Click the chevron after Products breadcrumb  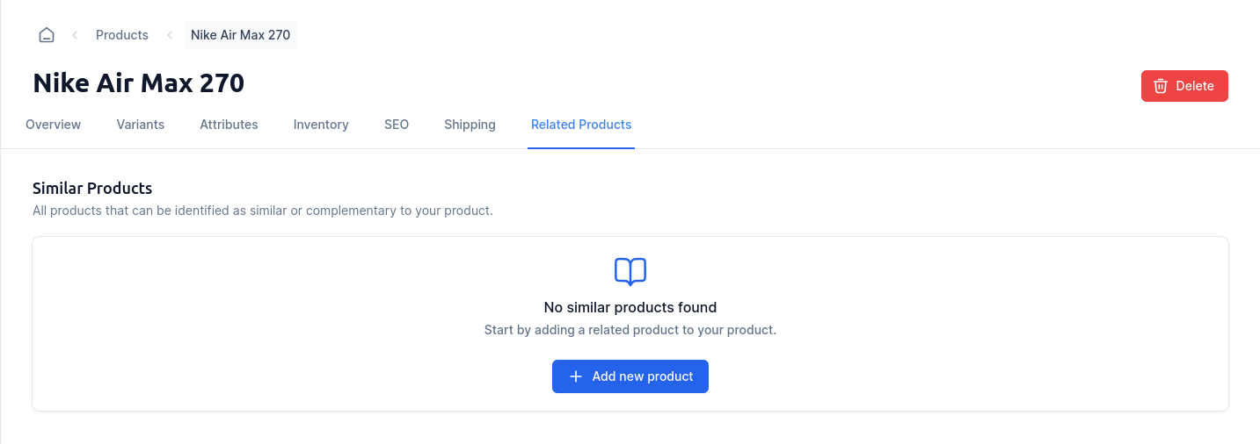[x=170, y=35]
